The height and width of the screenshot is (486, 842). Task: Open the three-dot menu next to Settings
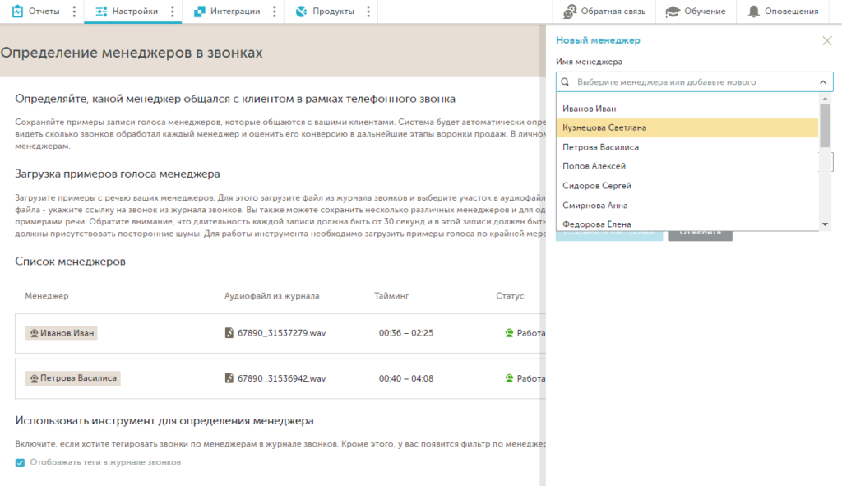click(172, 12)
